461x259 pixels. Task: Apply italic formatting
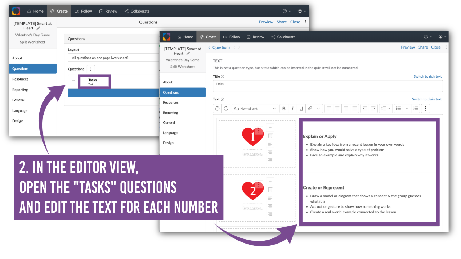tap(292, 108)
